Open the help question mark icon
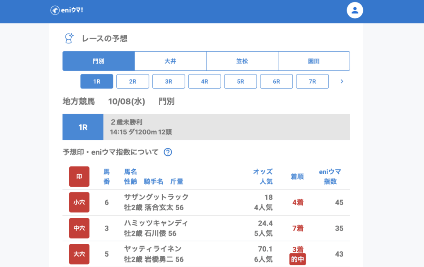The image size is (424, 267). [168, 152]
